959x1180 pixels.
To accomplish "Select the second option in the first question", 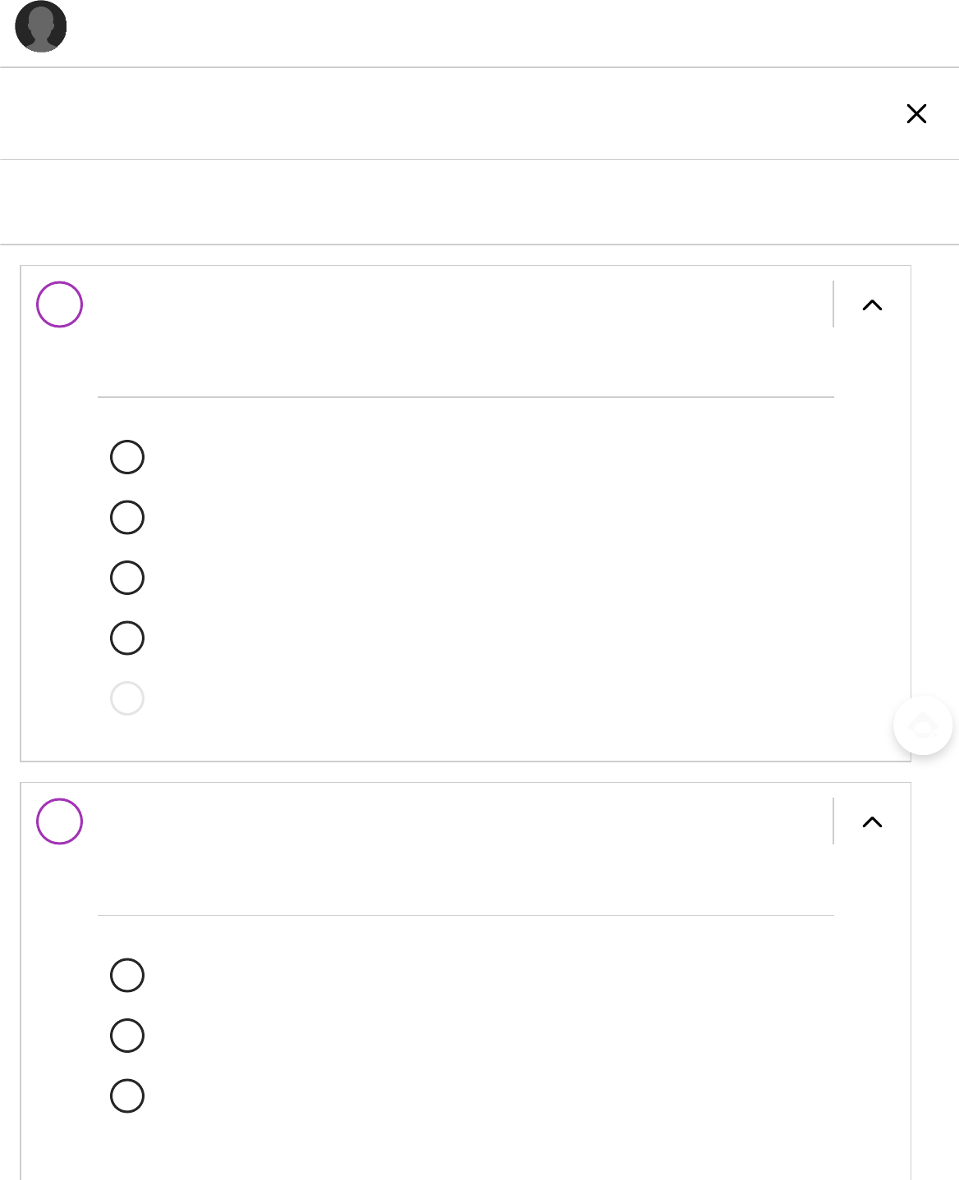I will 127,518.
